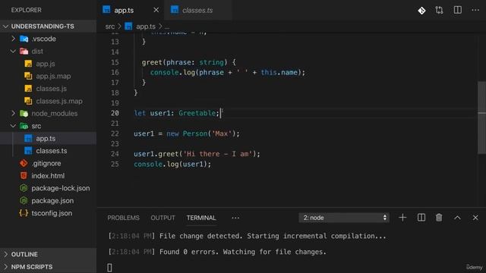Image resolution: width=486 pixels, height=273 pixels.
Task: Click the git icon next to .gitignore
Action: click(x=24, y=163)
